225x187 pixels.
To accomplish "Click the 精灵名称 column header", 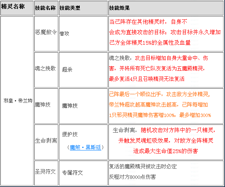I will tap(17, 8).
